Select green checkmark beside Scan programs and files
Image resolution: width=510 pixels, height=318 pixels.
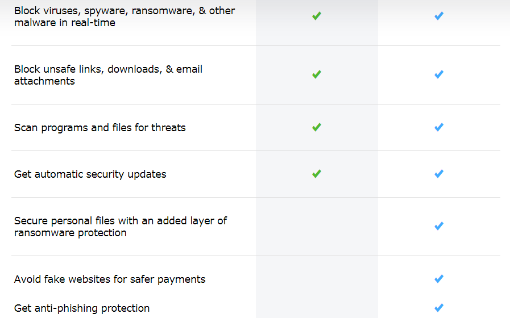tap(317, 127)
